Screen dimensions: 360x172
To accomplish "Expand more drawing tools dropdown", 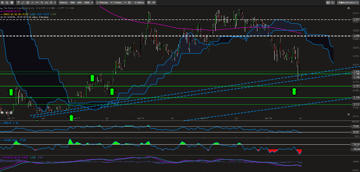I will (x=55, y=3).
